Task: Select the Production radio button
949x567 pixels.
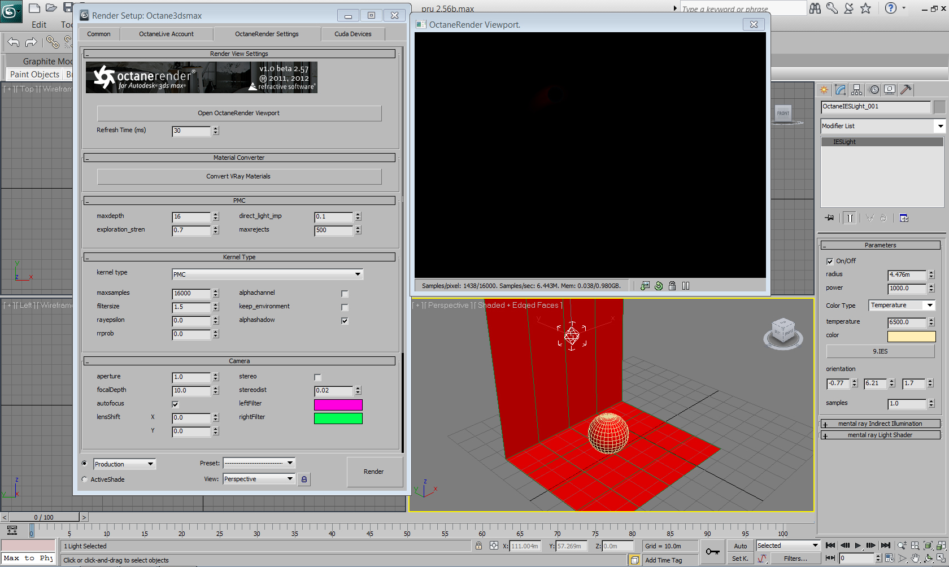Action: (85, 464)
